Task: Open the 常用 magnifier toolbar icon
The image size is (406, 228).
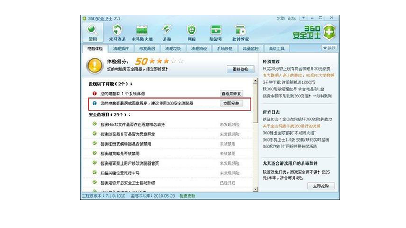Action: [93, 32]
